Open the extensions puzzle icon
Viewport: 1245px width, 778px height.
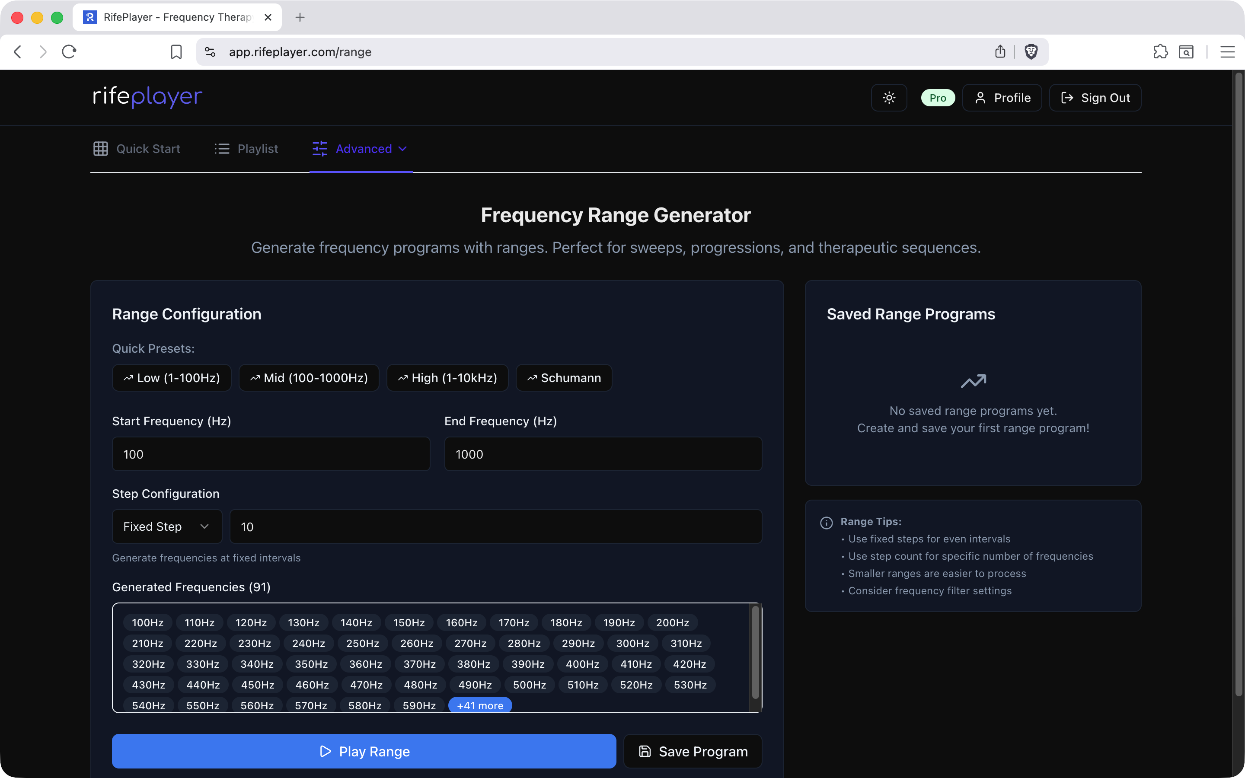1161,52
